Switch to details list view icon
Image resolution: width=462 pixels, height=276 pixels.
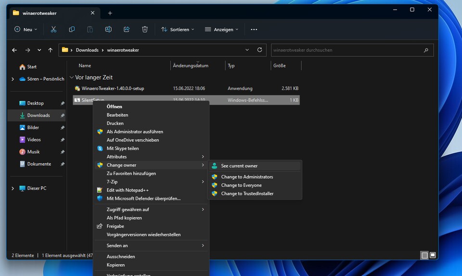424,255
